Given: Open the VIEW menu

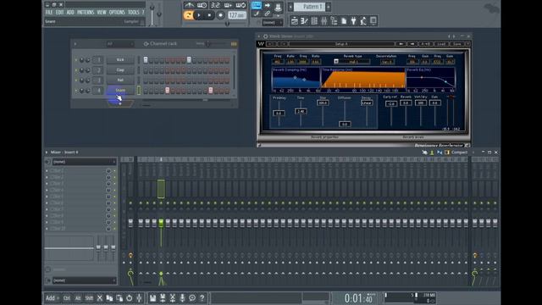Looking at the screenshot, I should pyautogui.click(x=102, y=12).
